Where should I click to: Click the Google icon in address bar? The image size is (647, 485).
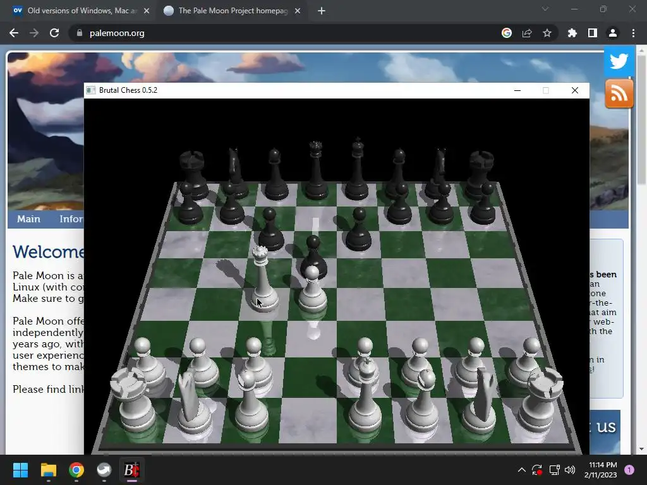click(507, 33)
